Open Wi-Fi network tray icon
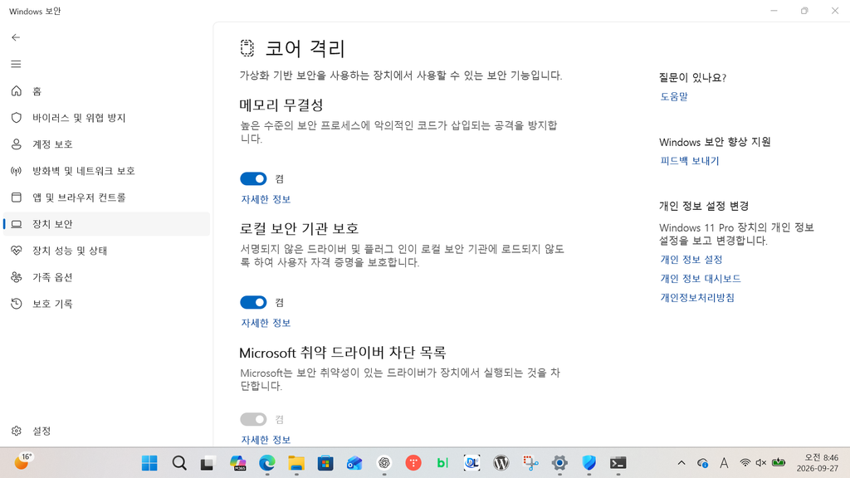This screenshot has width=850, height=478. click(x=745, y=463)
